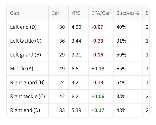Click the Right guard (B) cell

pos(27,82)
